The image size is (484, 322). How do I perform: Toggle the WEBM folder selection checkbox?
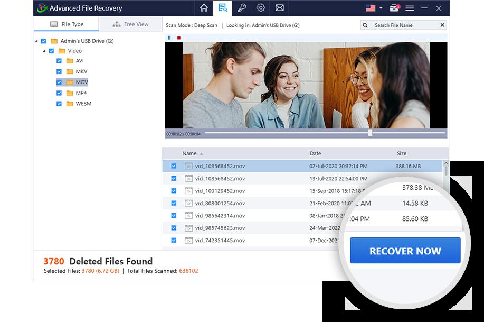(x=59, y=104)
